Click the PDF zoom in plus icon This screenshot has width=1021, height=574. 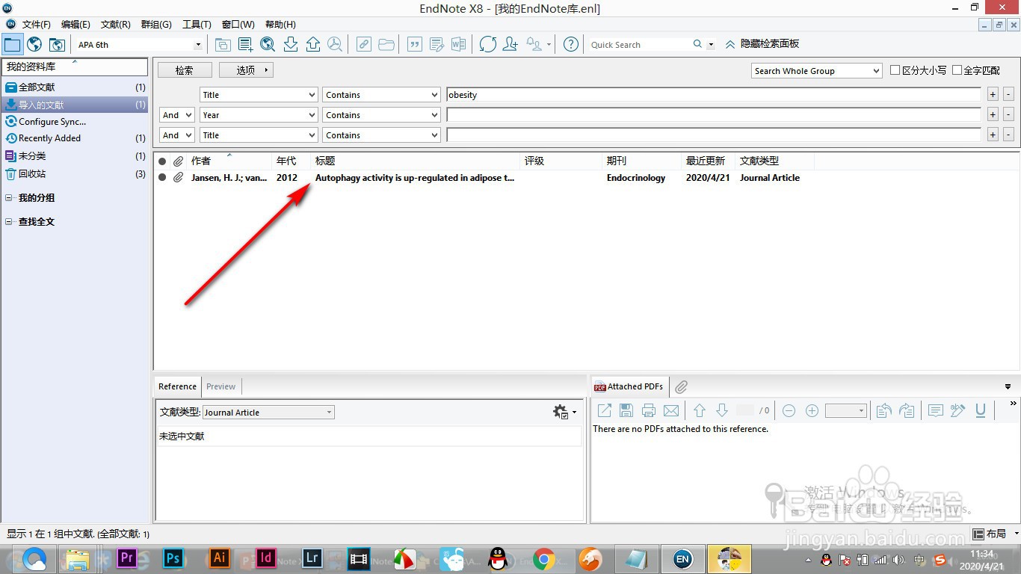(812, 410)
